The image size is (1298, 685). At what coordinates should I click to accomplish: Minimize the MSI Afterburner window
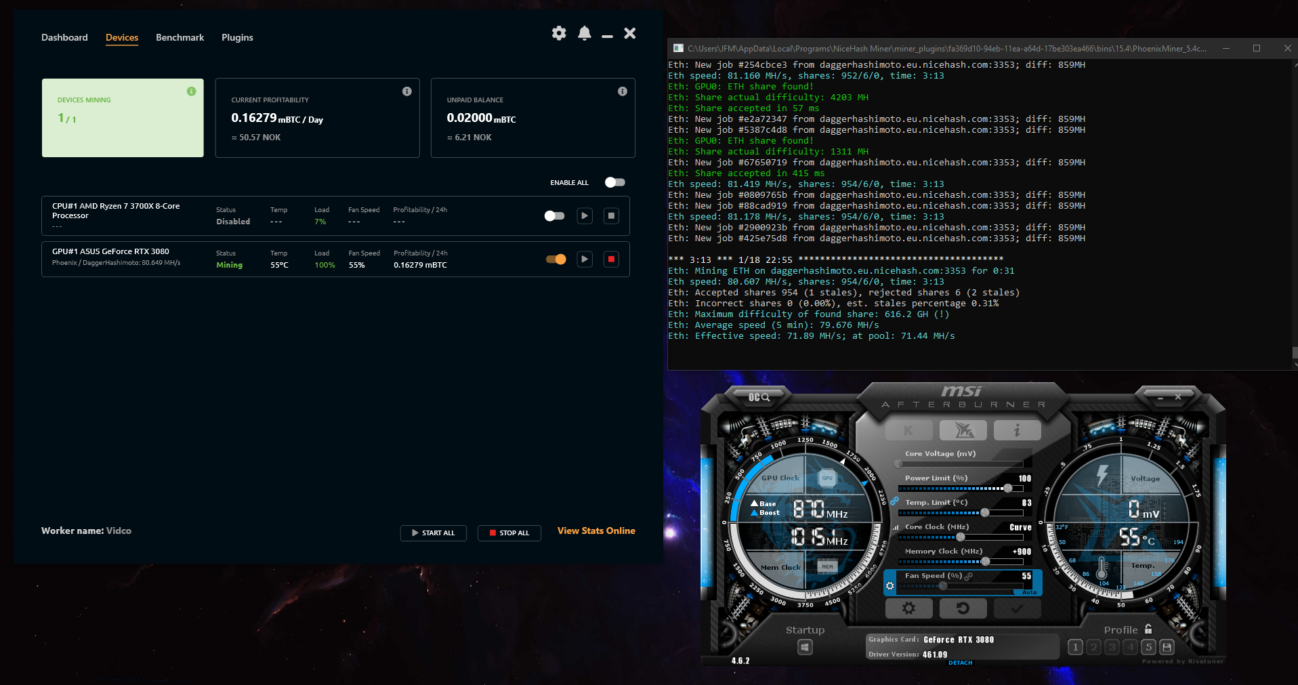(x=1160, y=398)
